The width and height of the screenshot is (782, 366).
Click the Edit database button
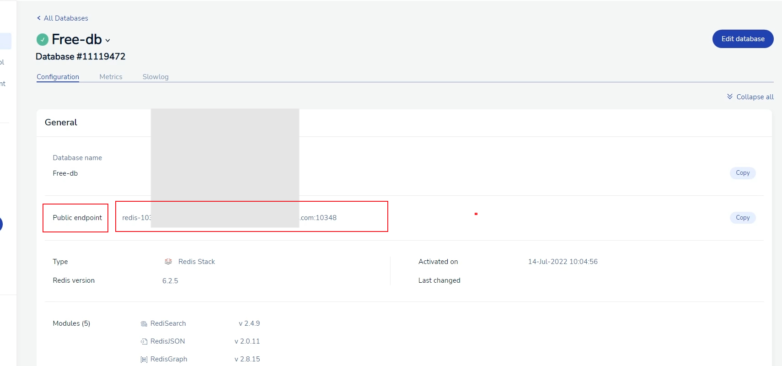[x=743, y=39]
